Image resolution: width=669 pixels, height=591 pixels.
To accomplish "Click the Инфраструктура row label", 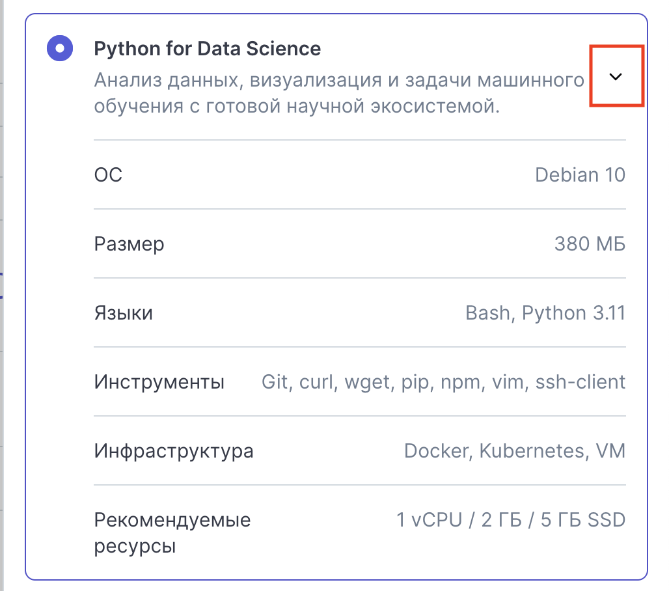I will tap(174, 451).
